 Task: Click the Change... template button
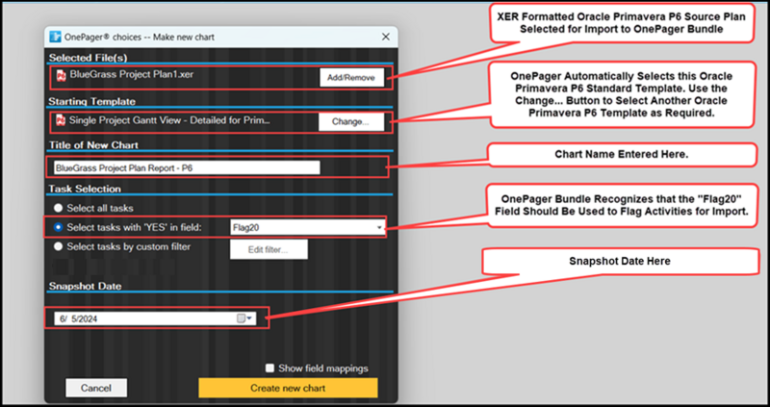tap(350, 122)
